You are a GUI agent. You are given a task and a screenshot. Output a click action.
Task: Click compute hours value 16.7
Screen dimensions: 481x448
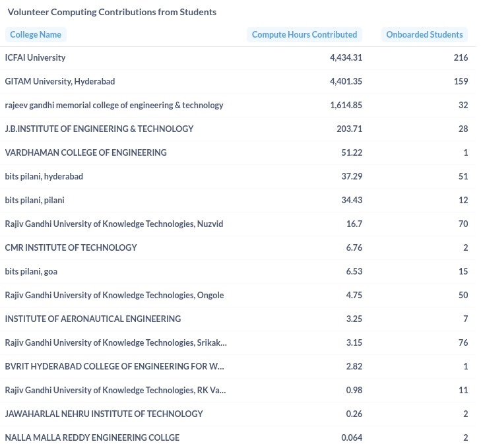pos(354,224)
